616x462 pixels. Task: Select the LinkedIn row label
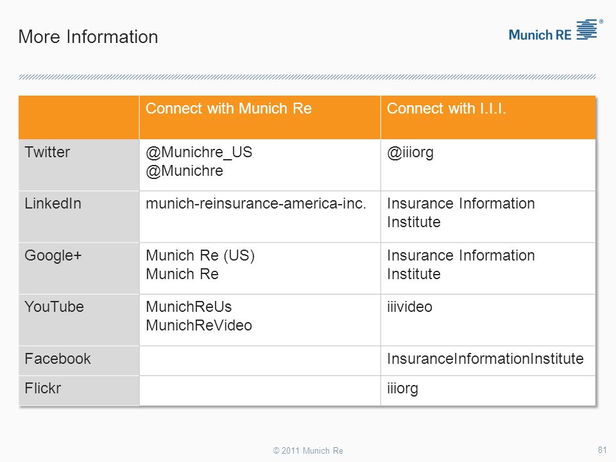[53, 203]
